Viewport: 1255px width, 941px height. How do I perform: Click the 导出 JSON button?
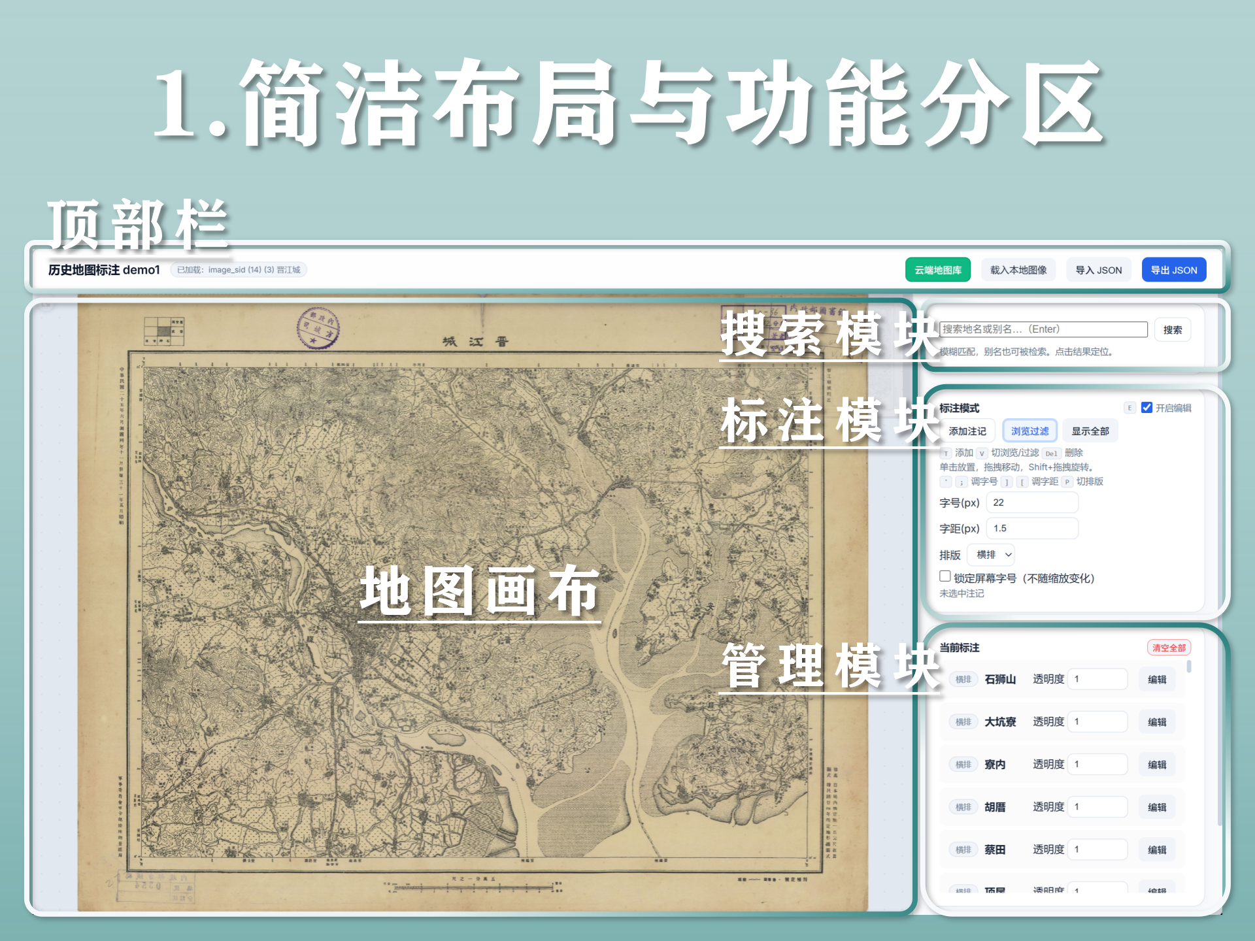1173,270
